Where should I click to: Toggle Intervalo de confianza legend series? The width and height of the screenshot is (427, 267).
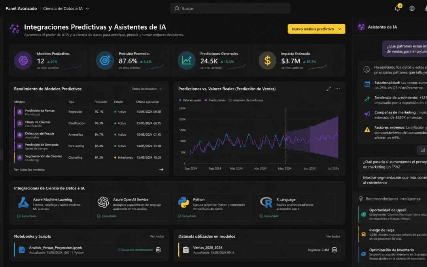tap(246, 100)
